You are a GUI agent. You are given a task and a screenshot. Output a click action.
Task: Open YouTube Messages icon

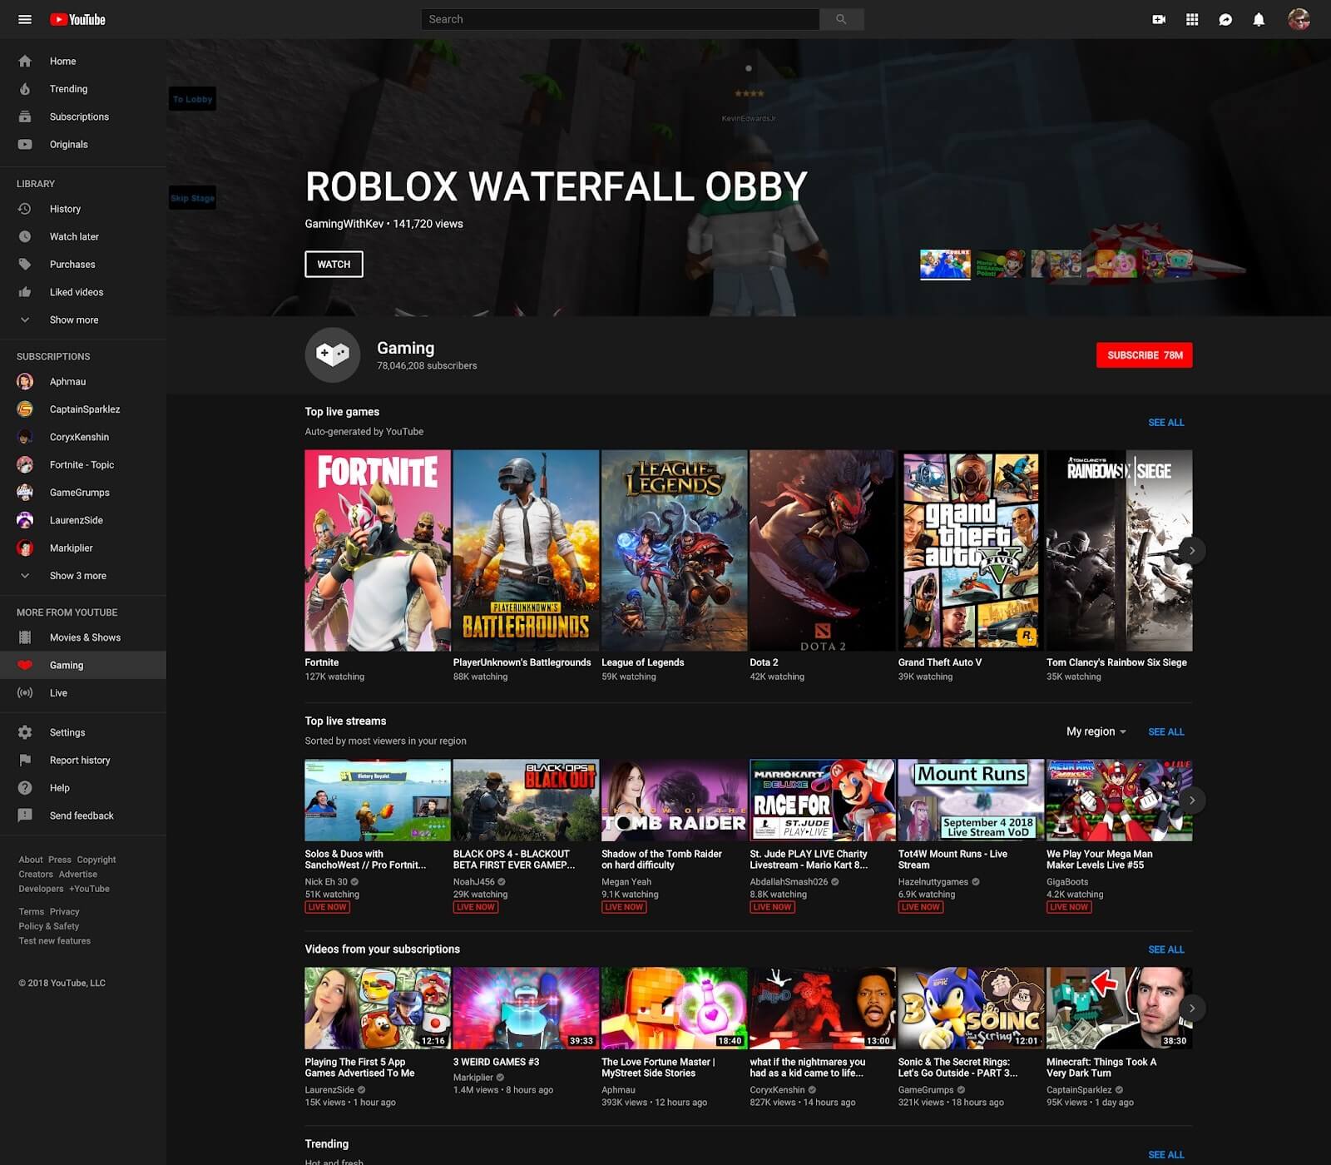pyautogui.click(x=1225, y=18)
